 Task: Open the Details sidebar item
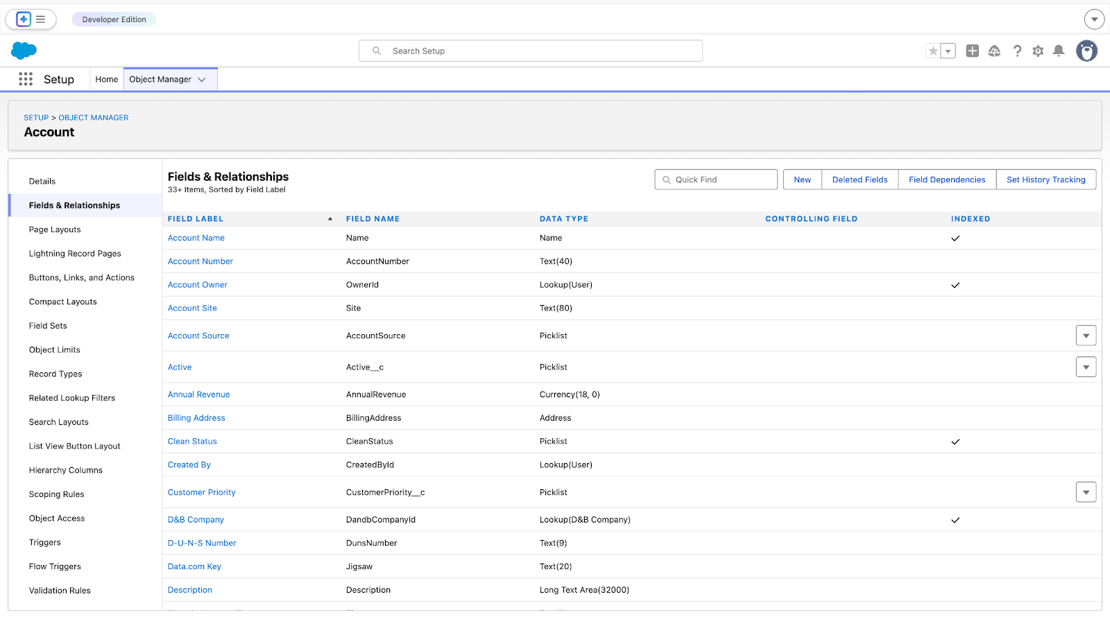(x=42, y=182)
